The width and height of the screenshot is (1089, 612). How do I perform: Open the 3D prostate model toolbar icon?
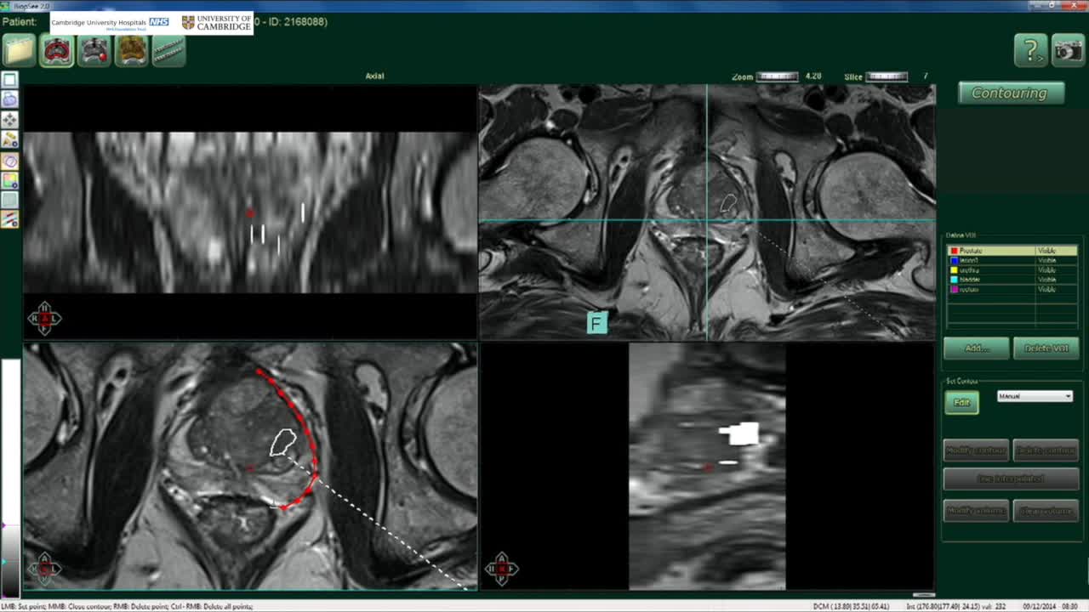point(131,51)
